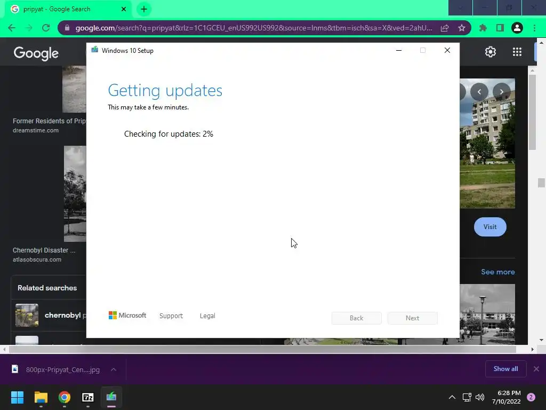Click Support link in Setup window
Viewport: 546px width, 410px height.
(171, 316)
